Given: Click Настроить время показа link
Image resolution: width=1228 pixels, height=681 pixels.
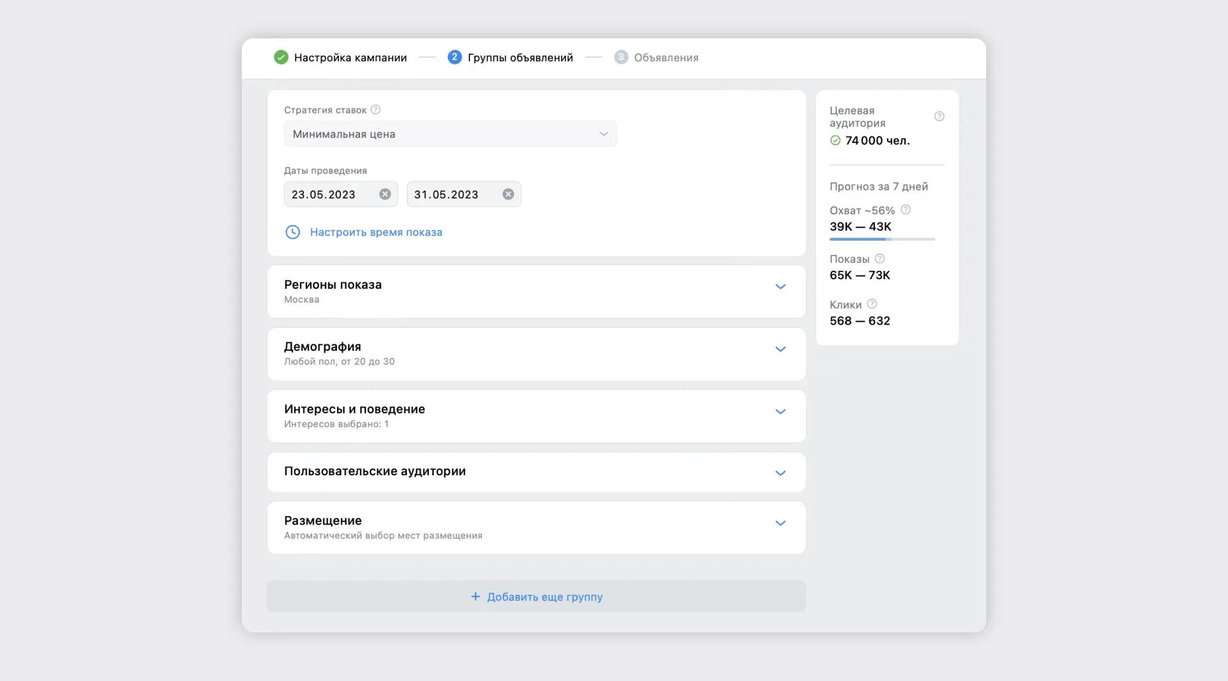Looking at the screenshot, I should (x=376, y=233).
